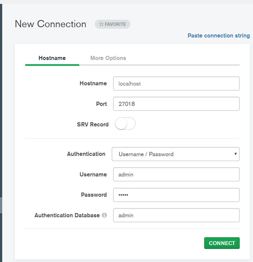The image size is (253, 262).
Task: Click the Password label text
Action: click(x=94, y=195)
